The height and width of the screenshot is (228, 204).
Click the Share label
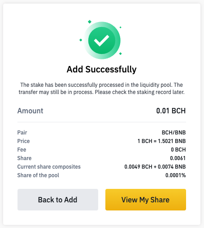coord(24,158)
